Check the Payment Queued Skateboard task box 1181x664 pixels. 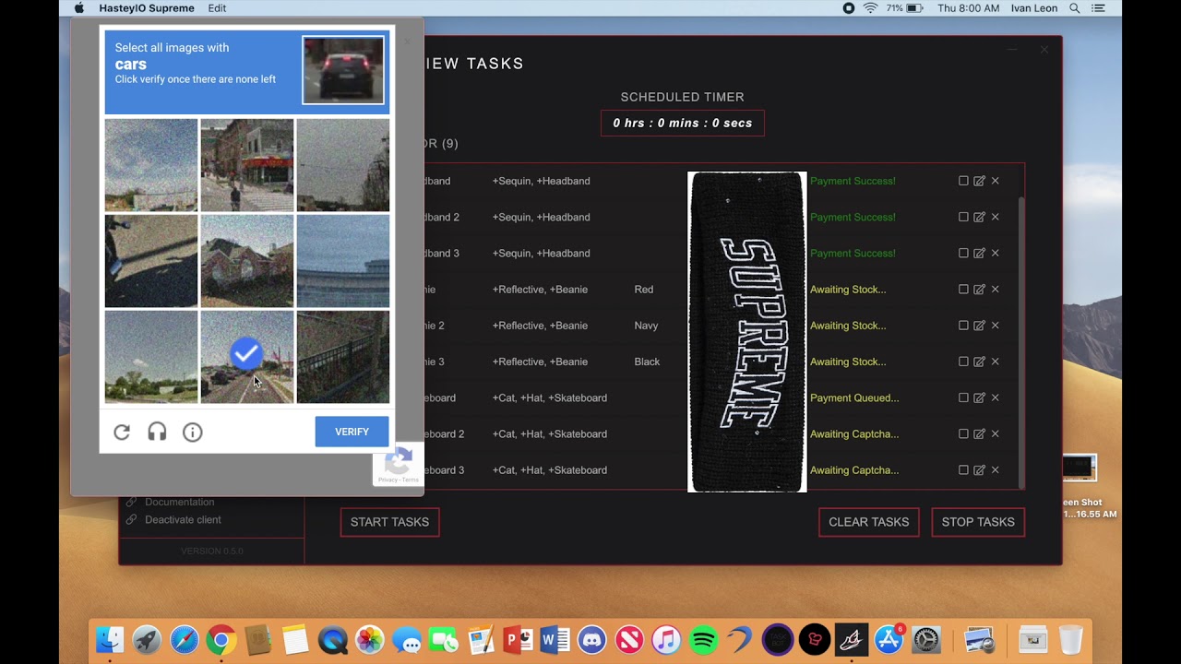pos(963,397)
